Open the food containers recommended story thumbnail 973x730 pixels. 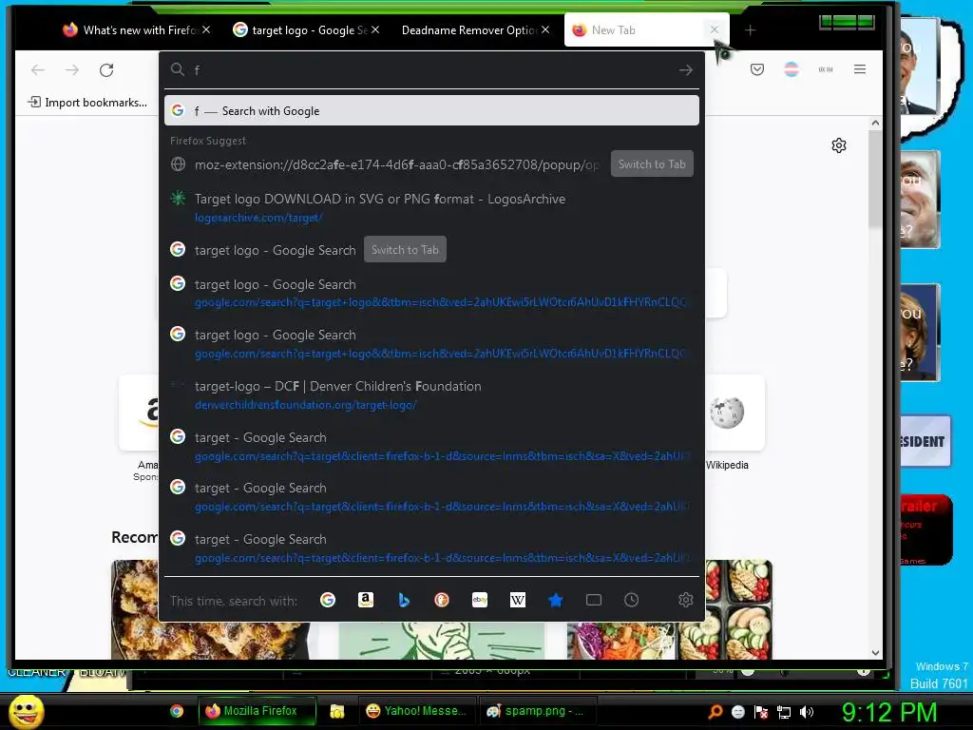click(670, 609)
